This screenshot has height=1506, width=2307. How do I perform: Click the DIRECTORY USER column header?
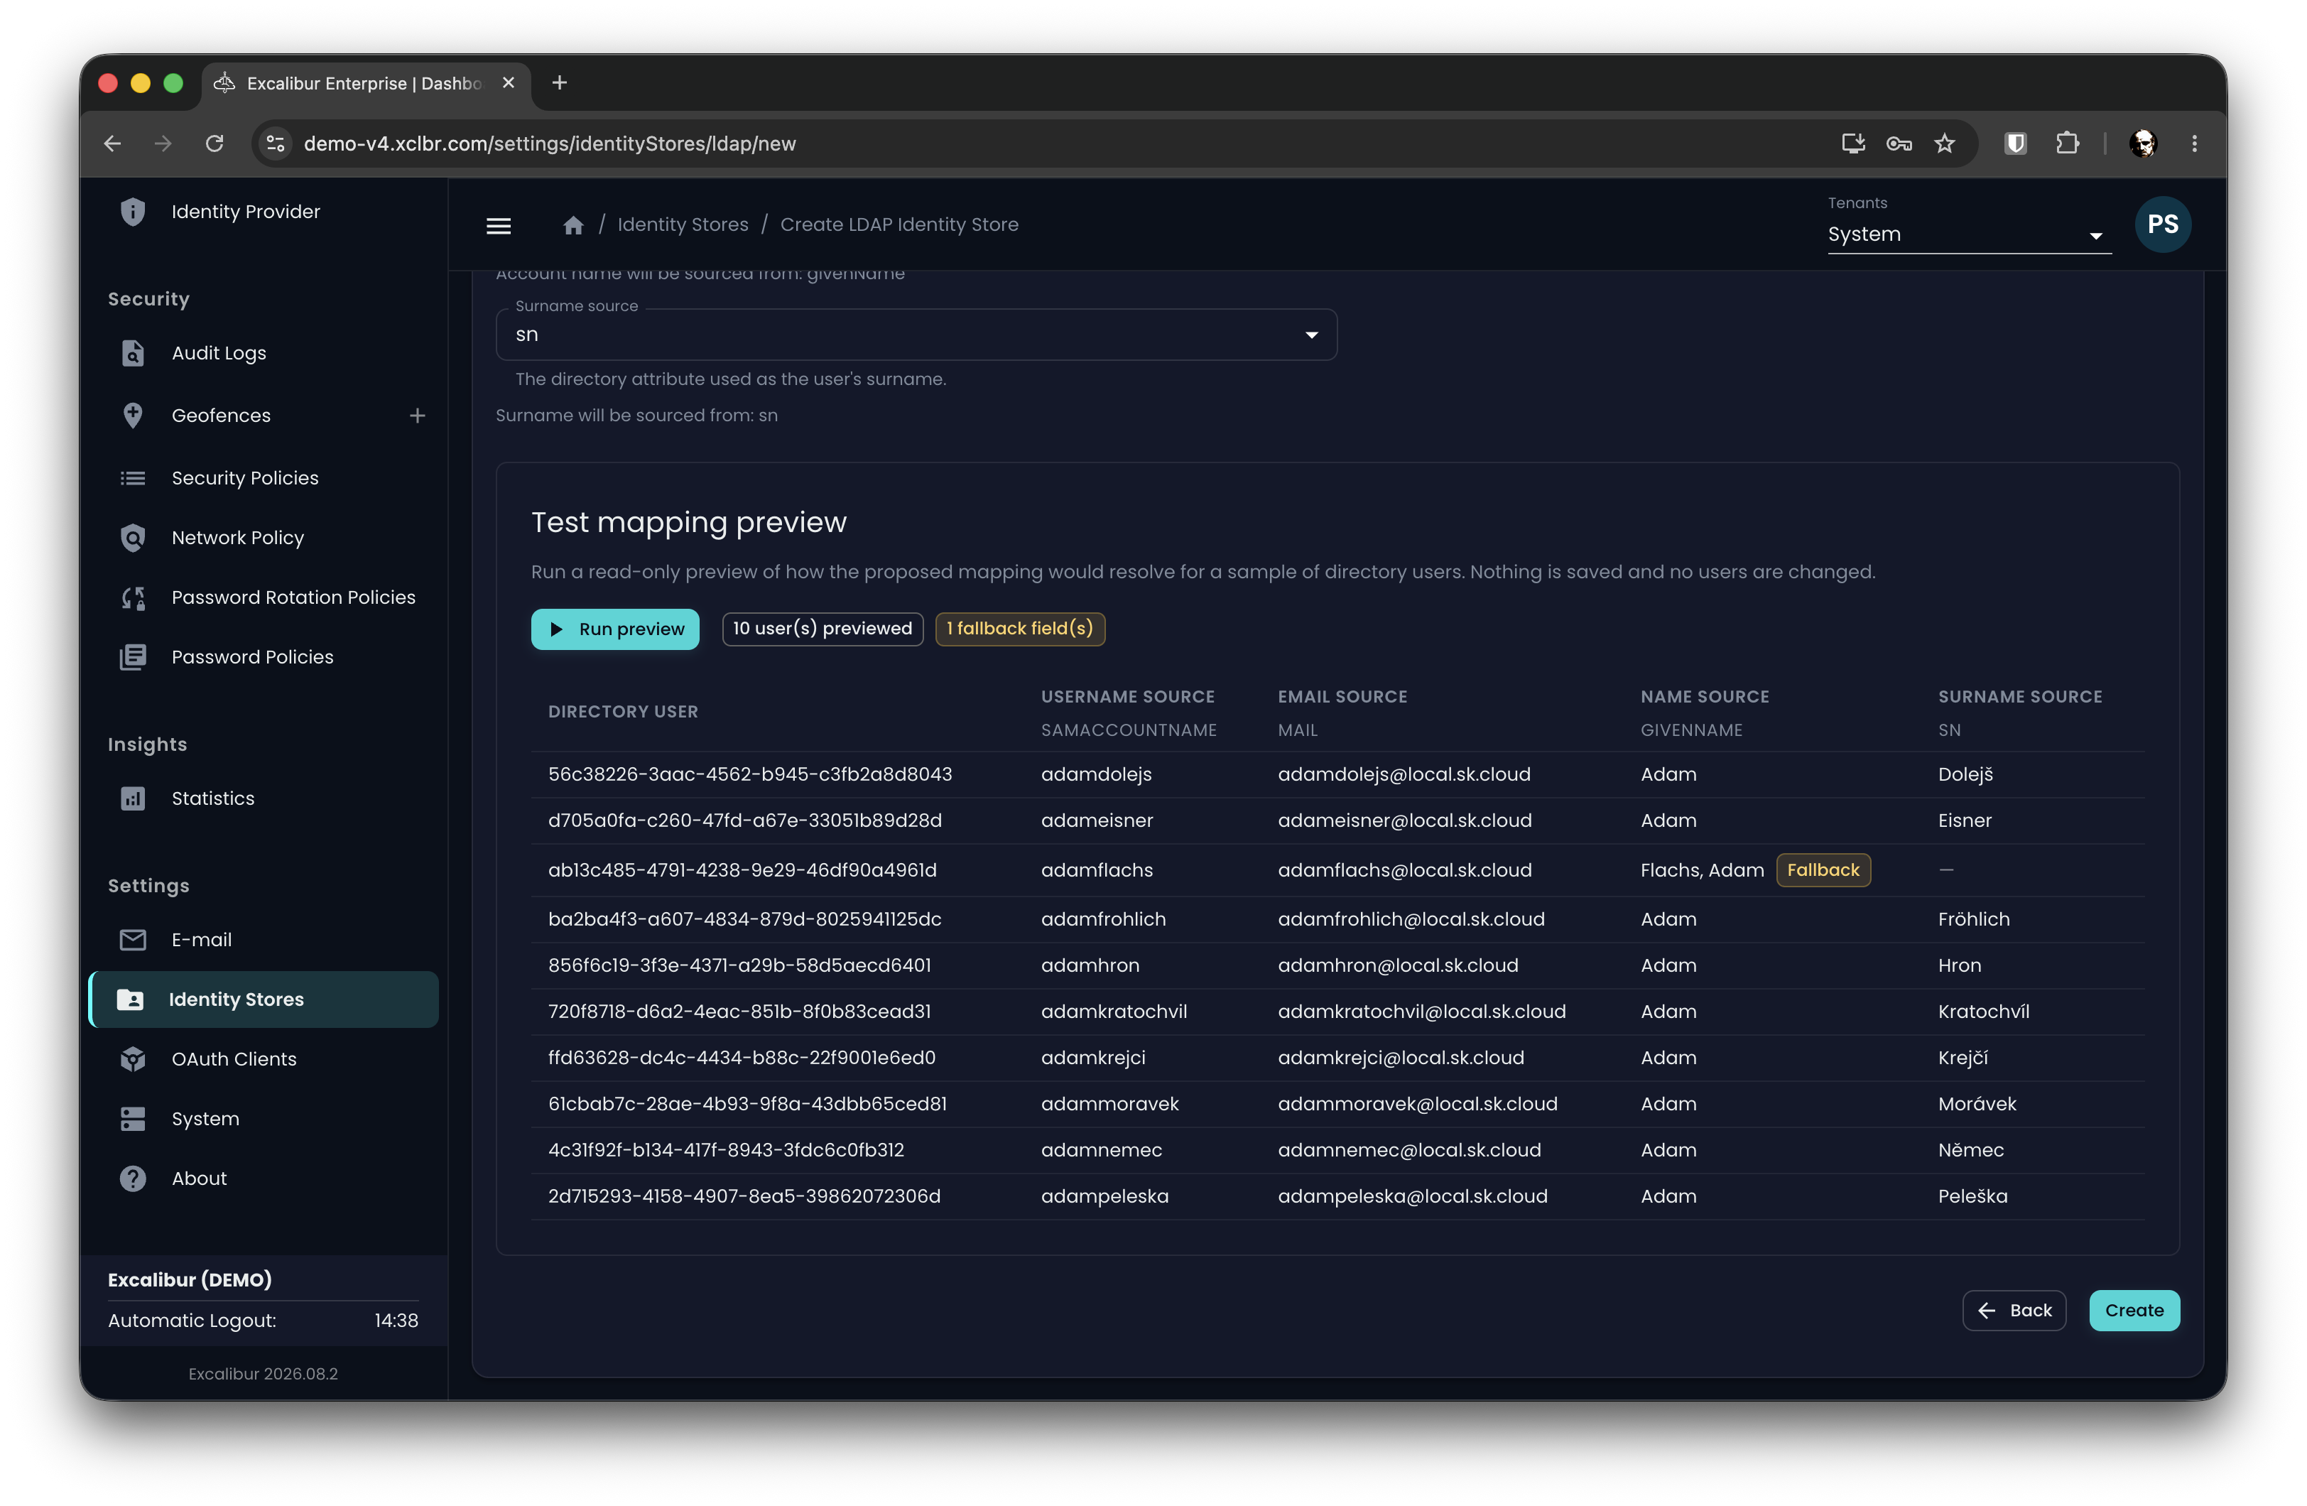[622, 711]
